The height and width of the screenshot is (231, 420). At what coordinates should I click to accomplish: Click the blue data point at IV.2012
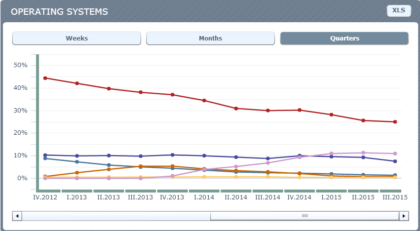coord(45,158)
